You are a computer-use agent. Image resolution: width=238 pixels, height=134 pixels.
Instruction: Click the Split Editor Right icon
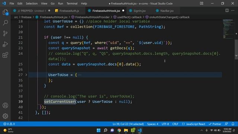227,10
